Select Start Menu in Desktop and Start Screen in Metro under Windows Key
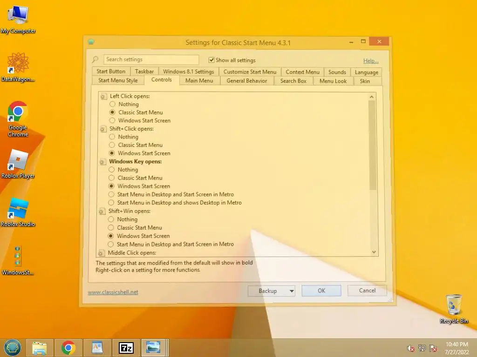477x357 pixels. pos(111,195)
